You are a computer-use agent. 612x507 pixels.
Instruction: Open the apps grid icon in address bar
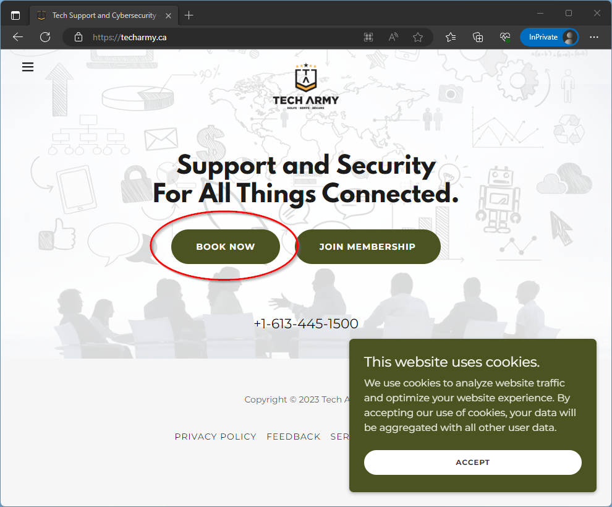tap(368, 37)
